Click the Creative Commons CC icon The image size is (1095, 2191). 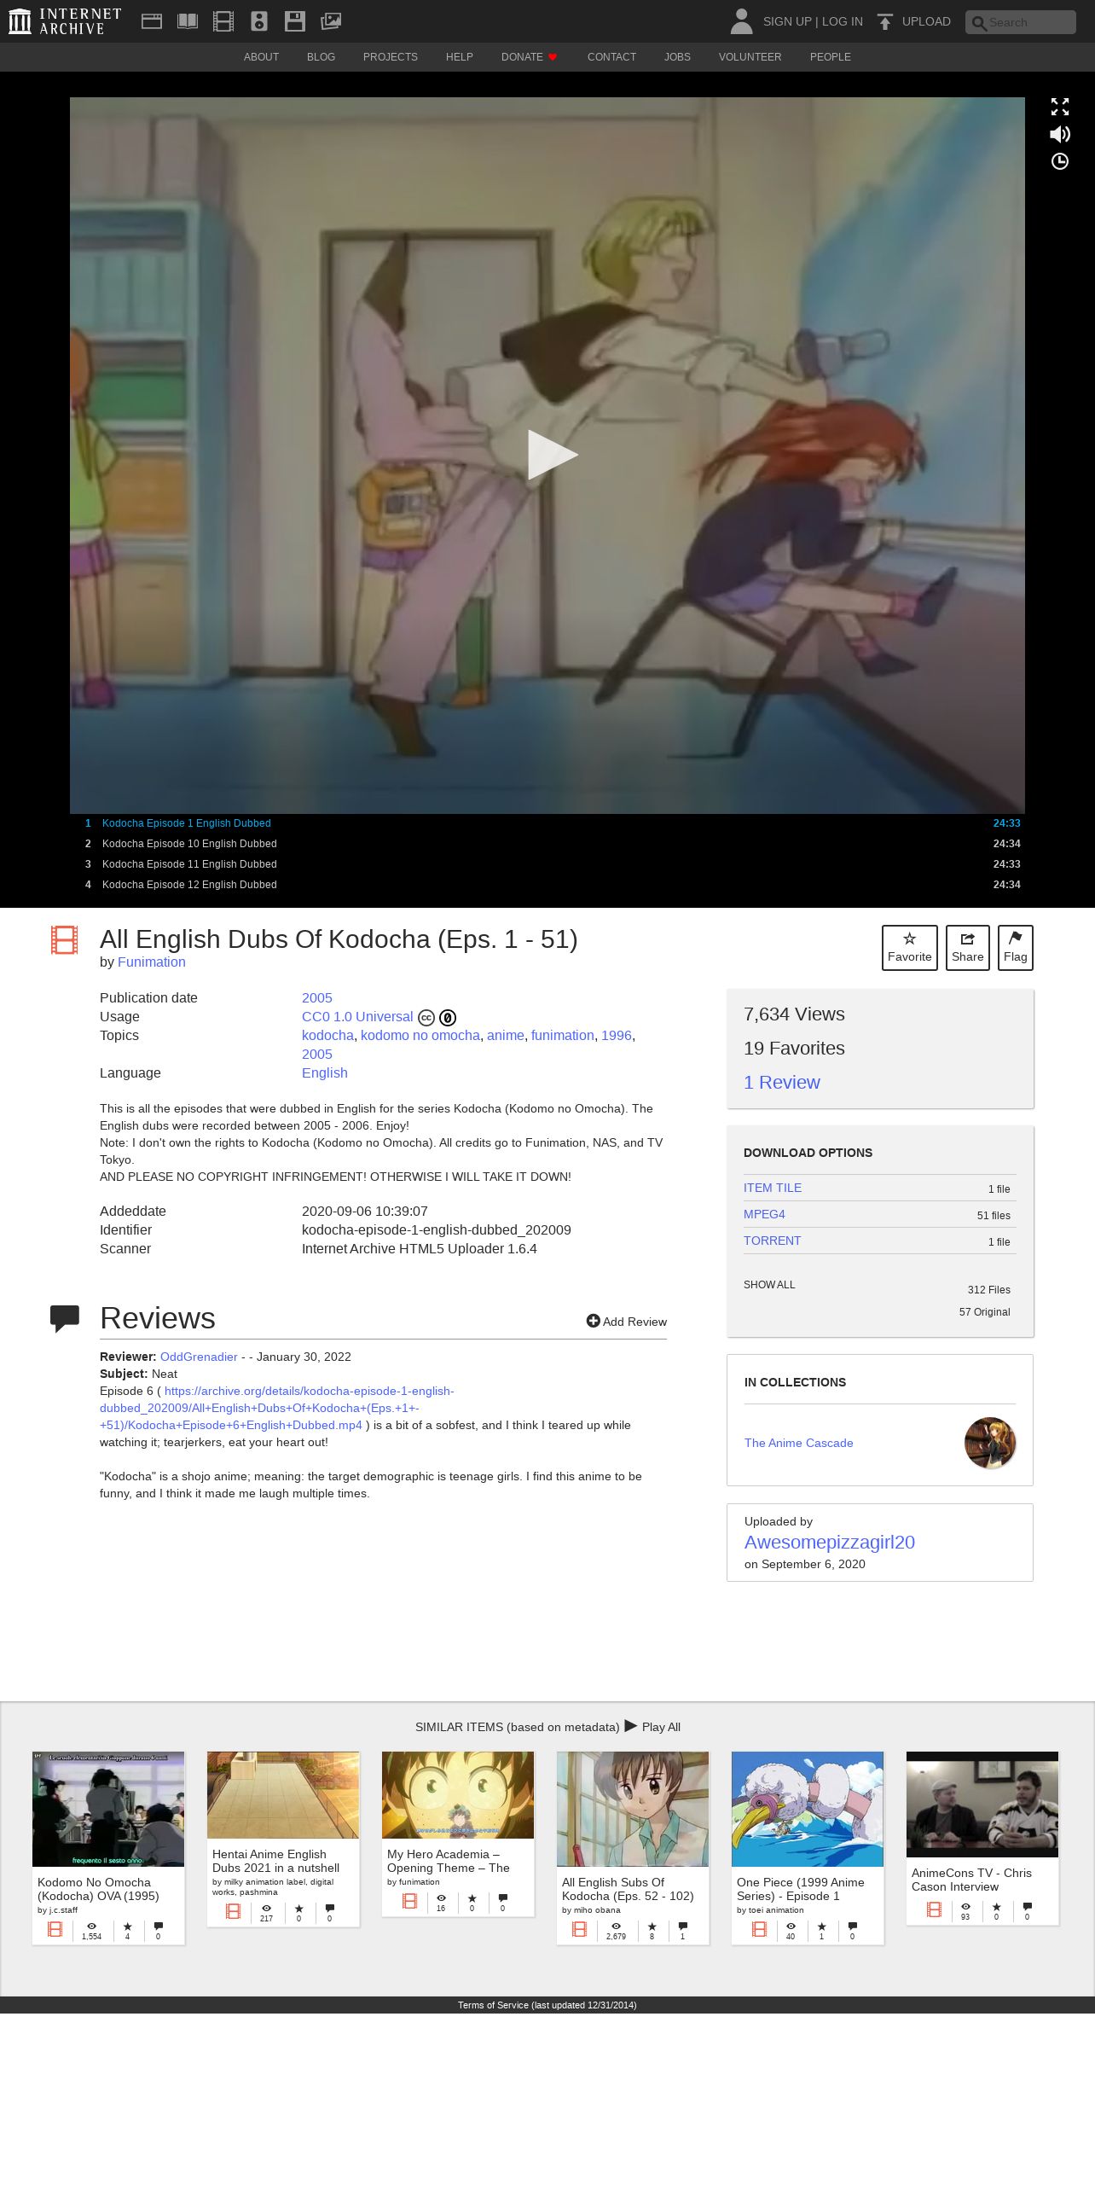426,1018
